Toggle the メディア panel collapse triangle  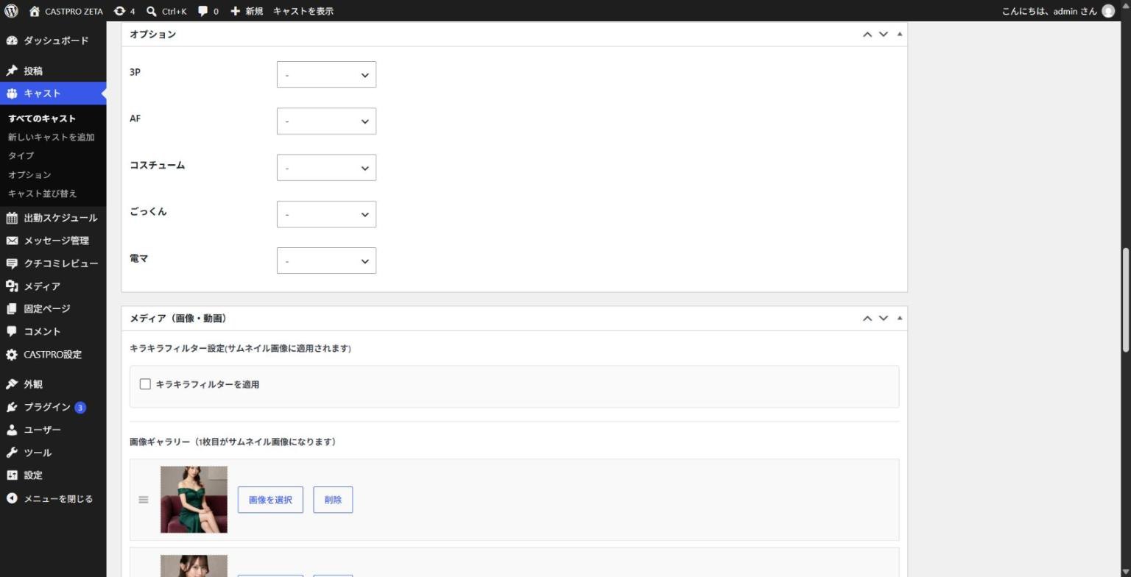point(900,318)
